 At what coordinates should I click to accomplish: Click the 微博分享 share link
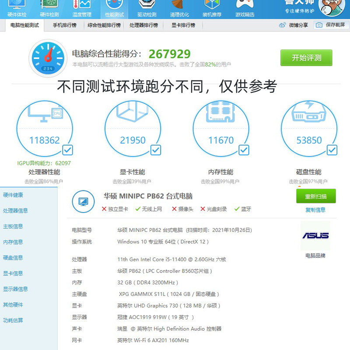[298, 25]
